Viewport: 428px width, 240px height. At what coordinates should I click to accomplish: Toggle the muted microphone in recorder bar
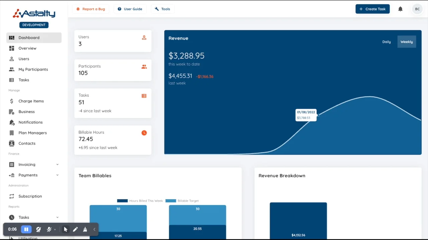[49, 229]
